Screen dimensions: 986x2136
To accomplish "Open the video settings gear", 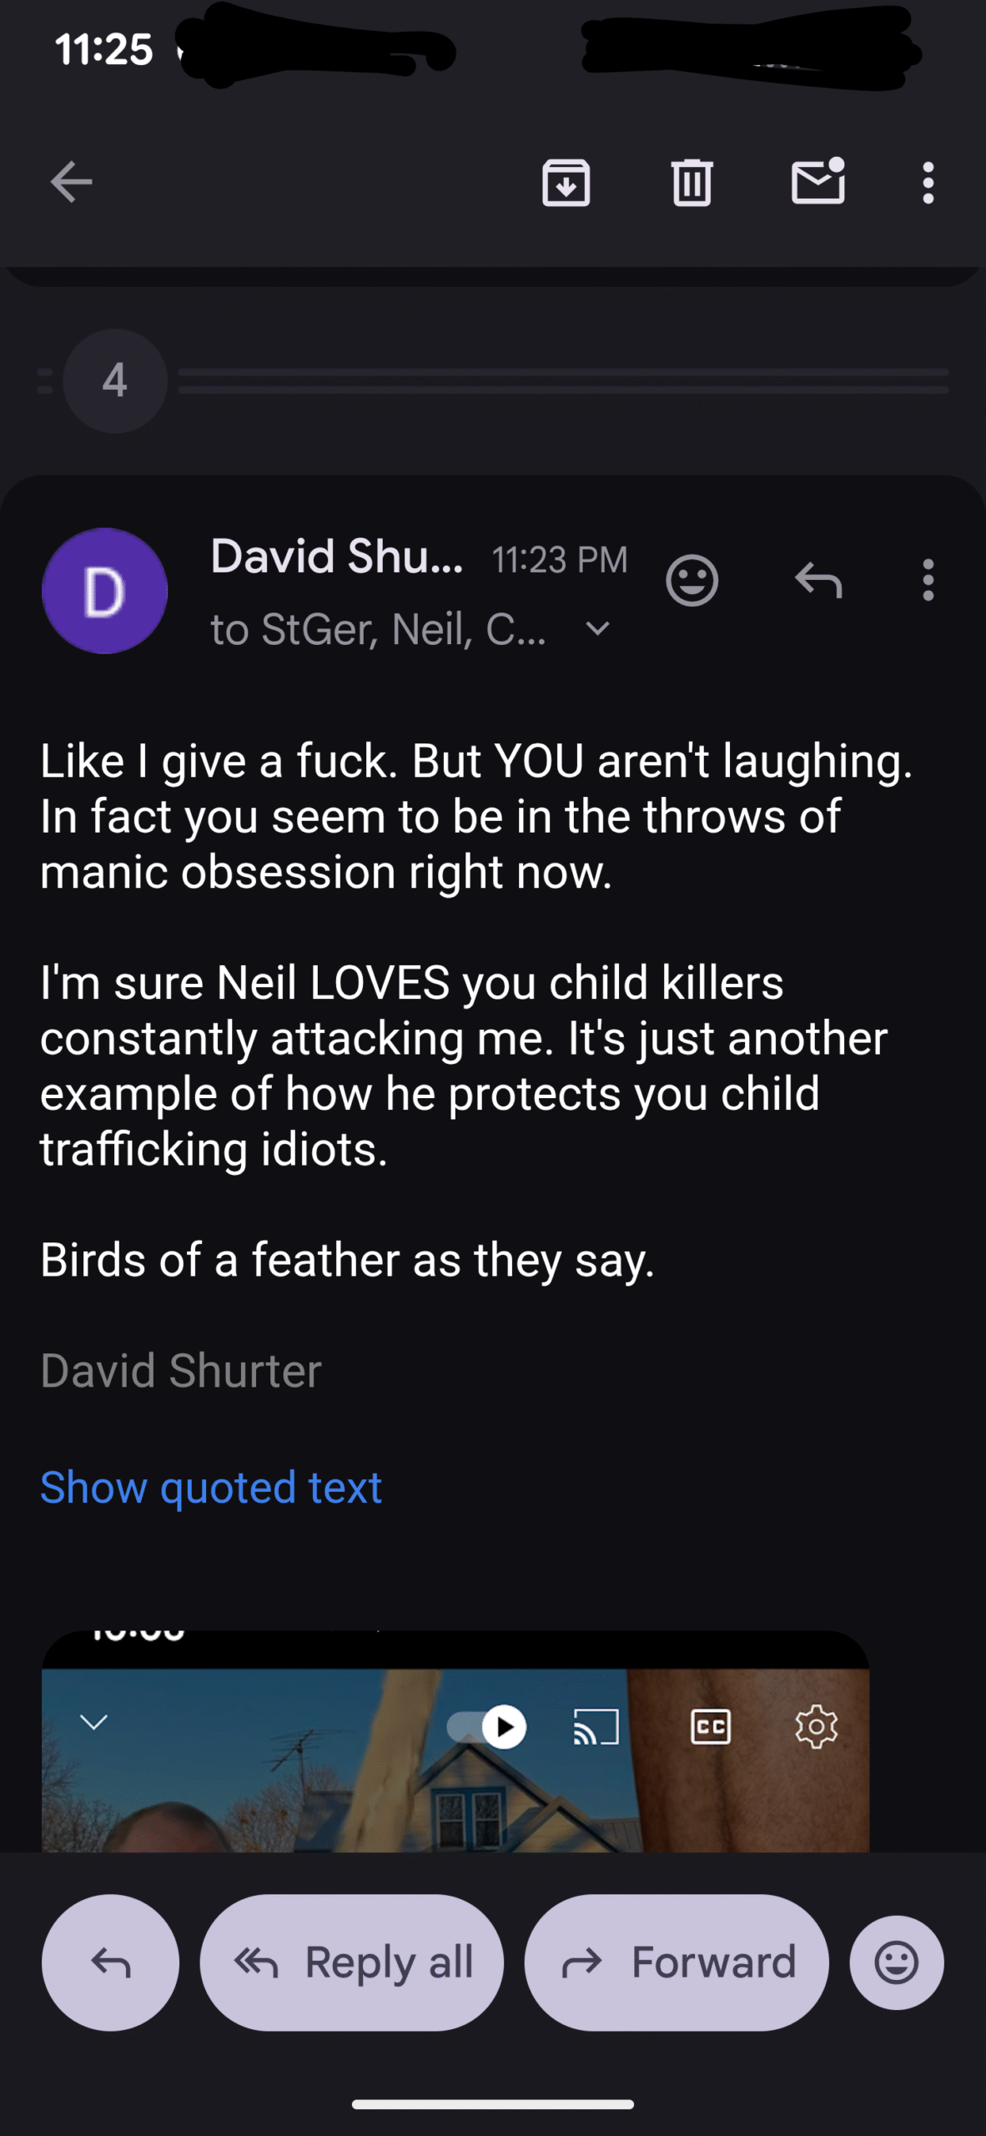I will [816, 1725].
